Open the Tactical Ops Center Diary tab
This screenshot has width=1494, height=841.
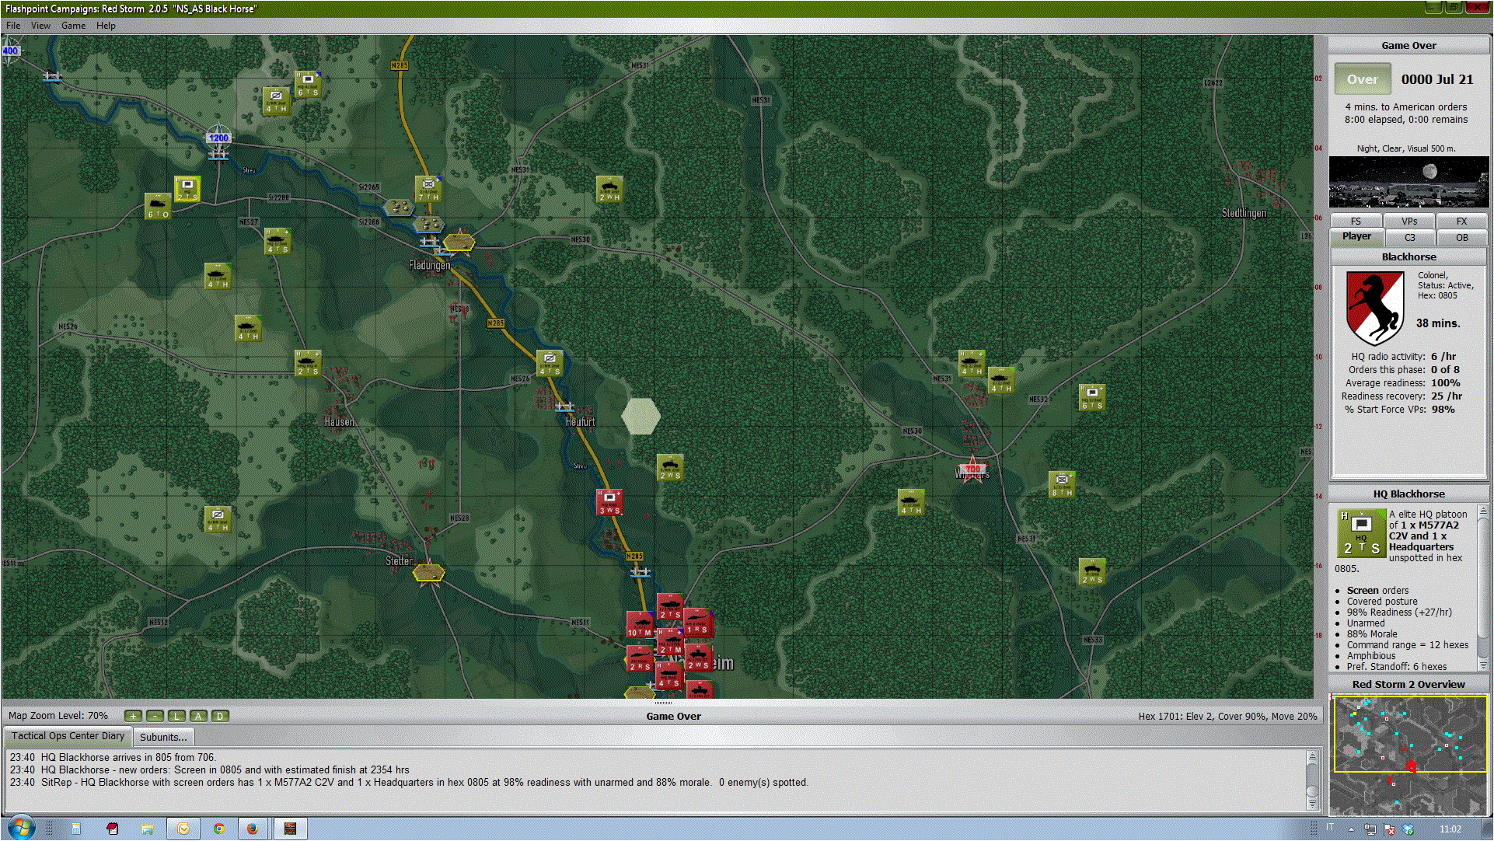(68, 736)
